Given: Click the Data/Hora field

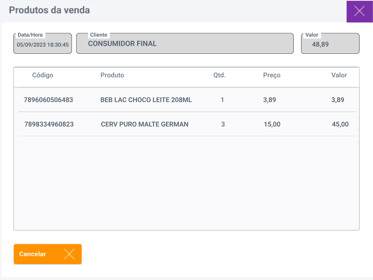Looking at the screenshot, I should pyautogui.click(x=43, y=44).
